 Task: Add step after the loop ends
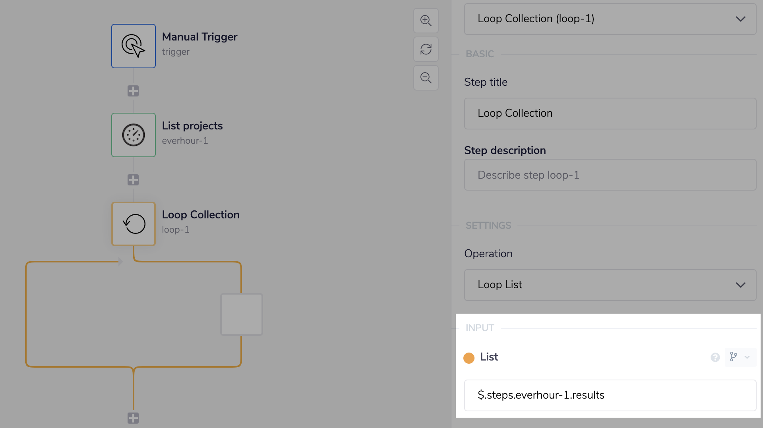coord(133,418)
